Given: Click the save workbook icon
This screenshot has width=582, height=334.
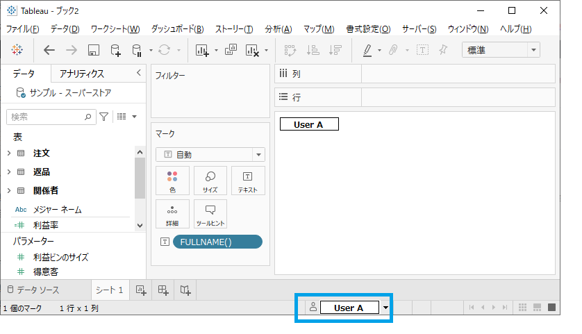Looking at the screenshot, I should [x=94, y=50].
